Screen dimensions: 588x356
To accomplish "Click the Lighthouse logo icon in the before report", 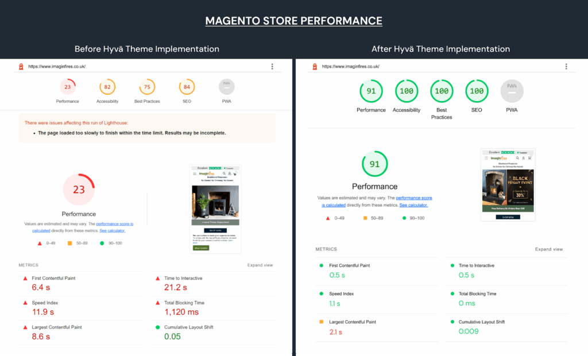I will (x=21, y=67).
